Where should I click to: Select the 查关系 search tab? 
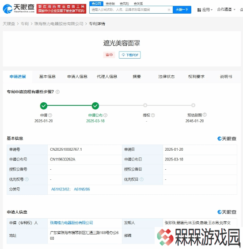[x=138, y=4]
